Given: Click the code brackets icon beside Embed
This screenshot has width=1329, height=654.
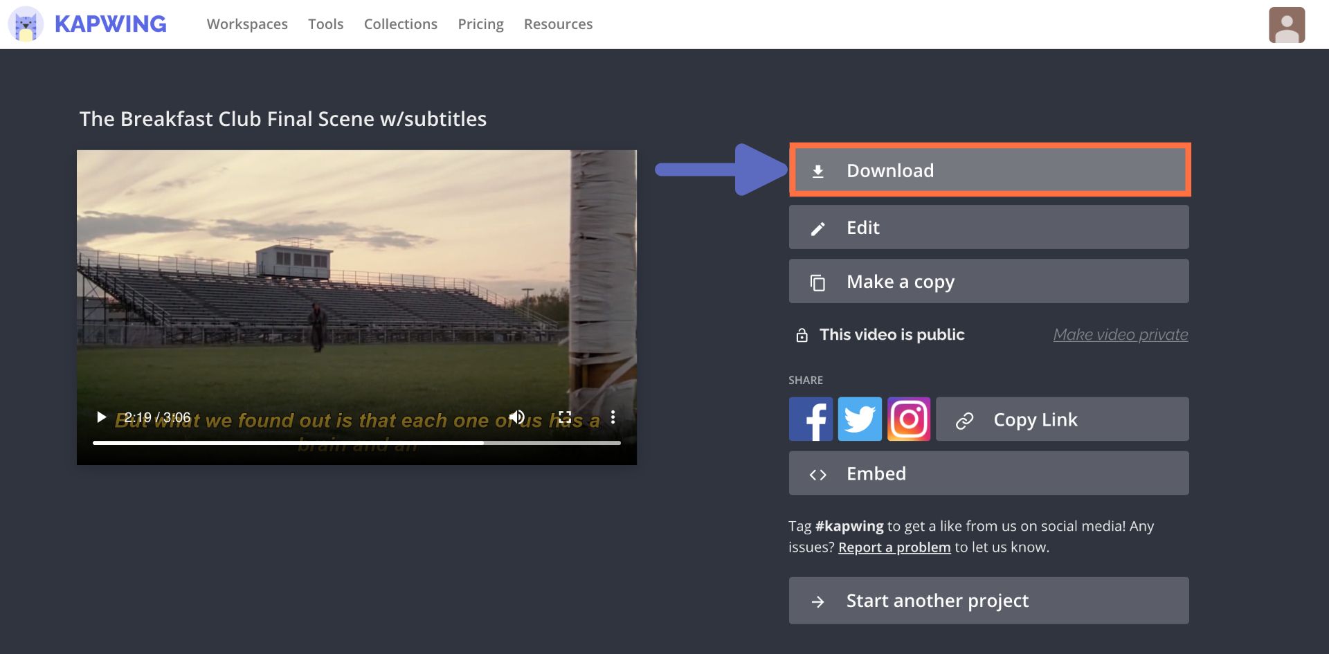Looking at the screenshot, I should click(819, 474).
